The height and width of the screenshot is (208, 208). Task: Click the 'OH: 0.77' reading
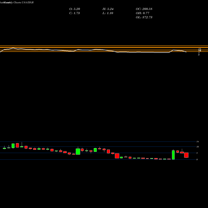point(142,13)
